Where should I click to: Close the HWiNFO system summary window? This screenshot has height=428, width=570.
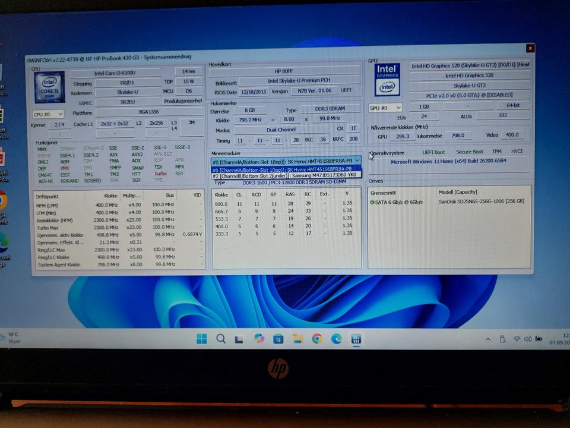click(530, 48)
